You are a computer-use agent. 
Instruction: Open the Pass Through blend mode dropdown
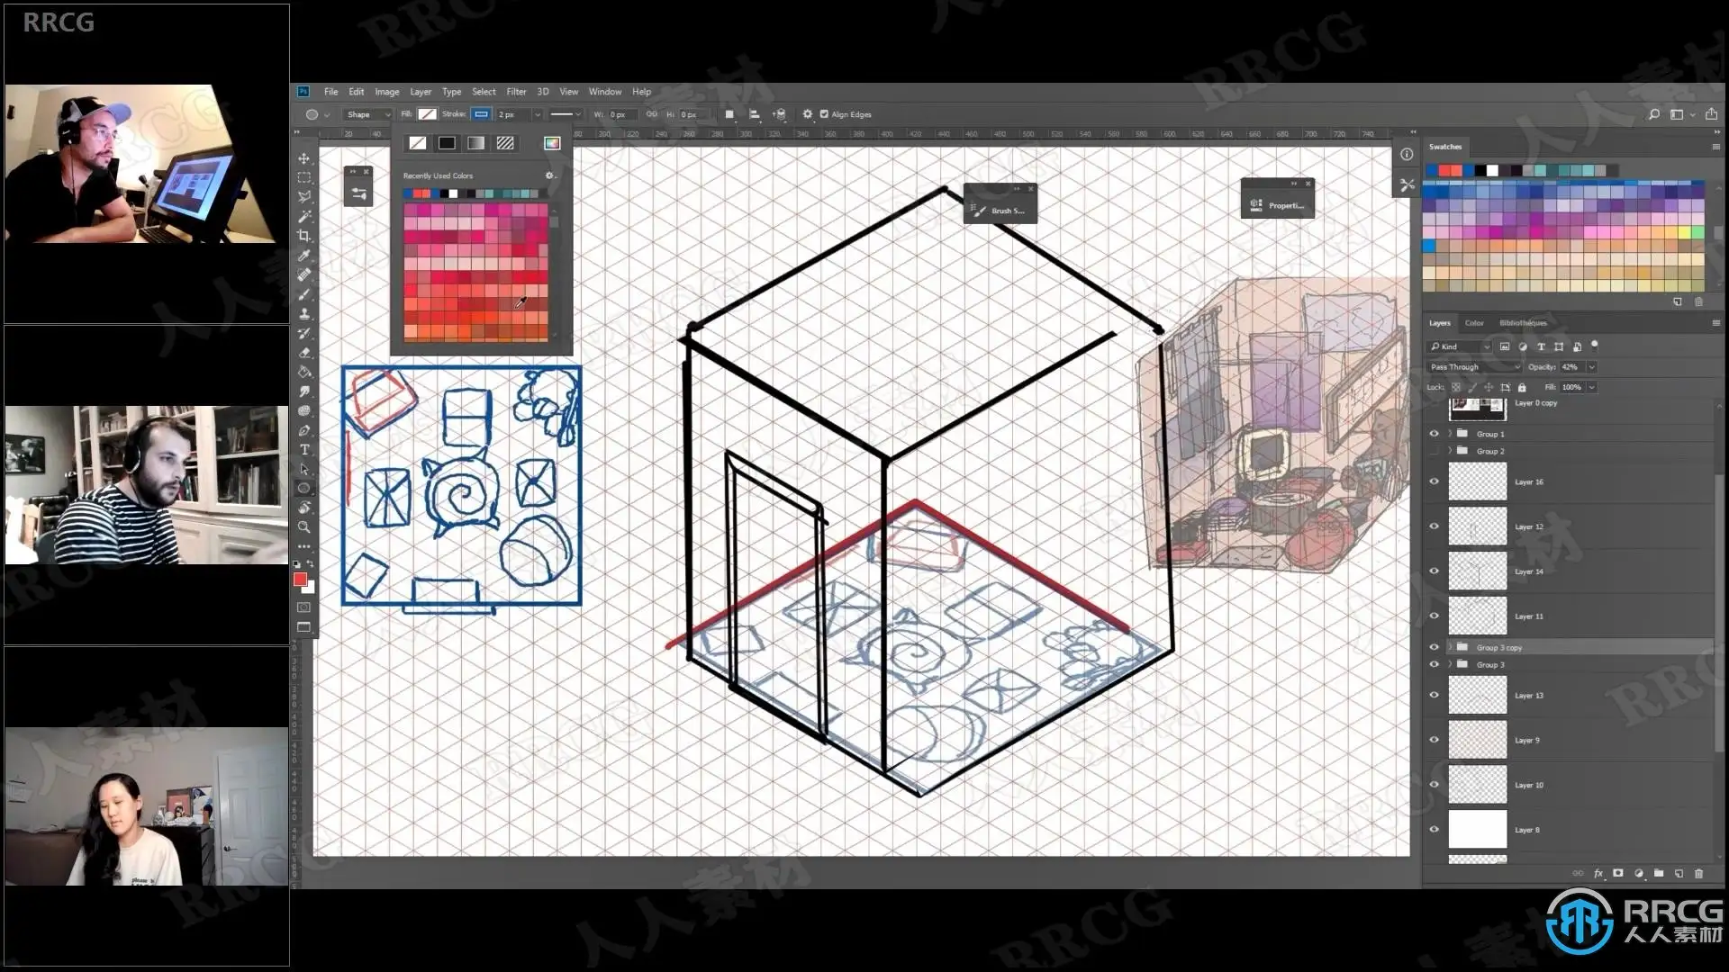coord(1475,367)
